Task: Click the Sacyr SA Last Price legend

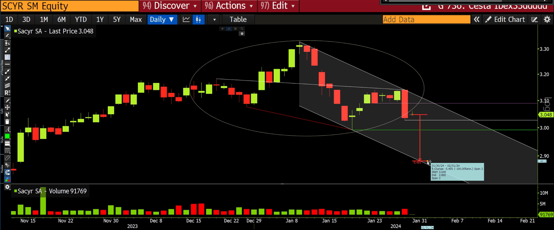Action: 54,31
